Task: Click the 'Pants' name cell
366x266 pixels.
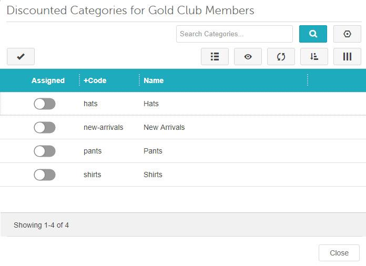Action: point(153,151)
